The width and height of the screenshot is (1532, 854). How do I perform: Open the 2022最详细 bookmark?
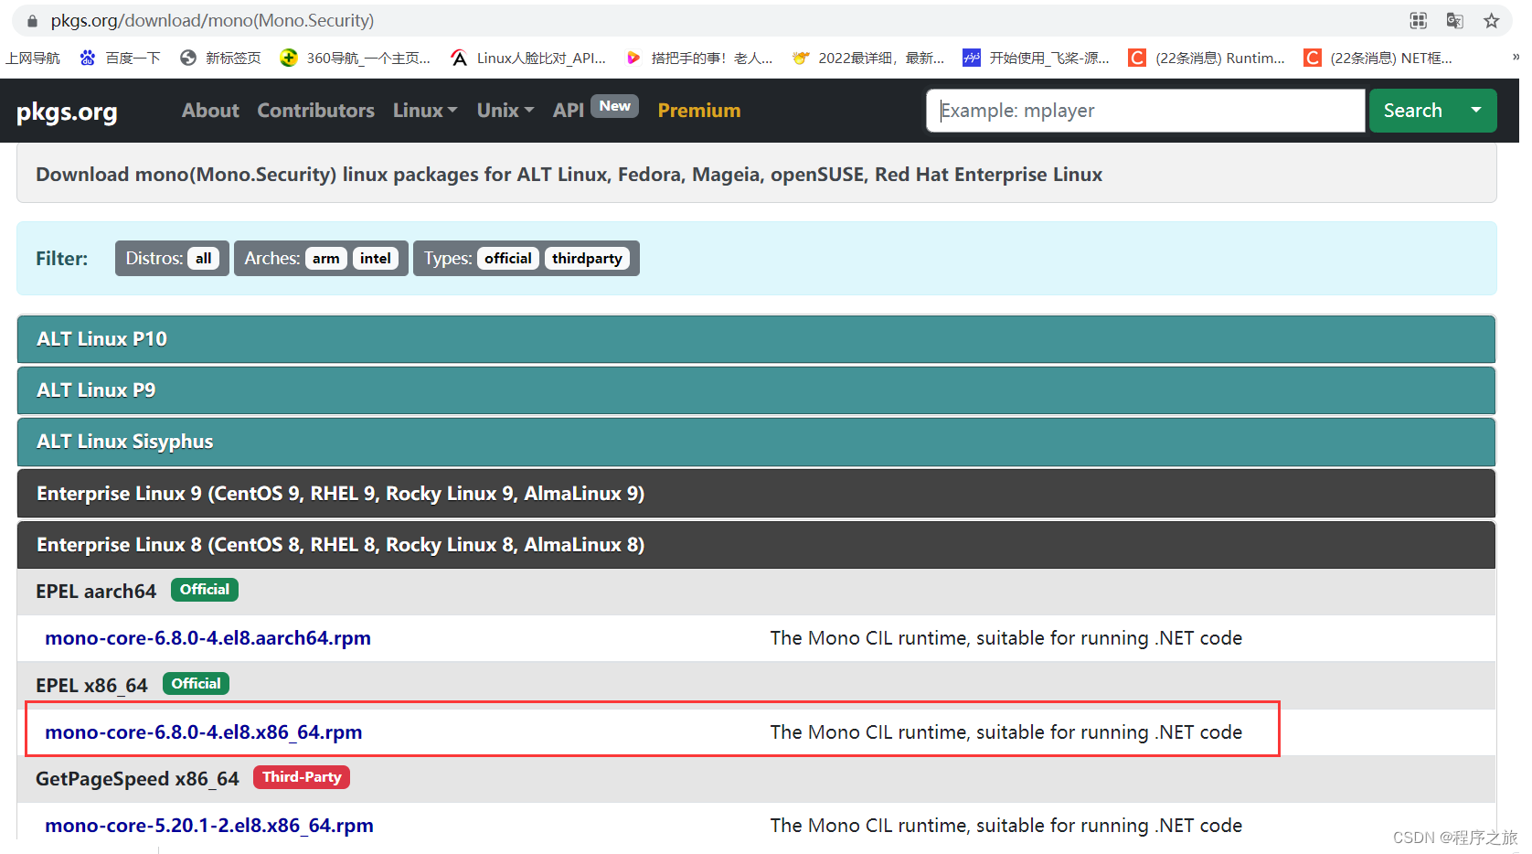pyautogui.click(x=868, y=58)
